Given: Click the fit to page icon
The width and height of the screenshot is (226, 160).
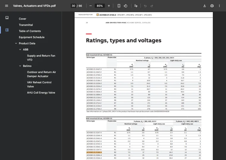Looking at the screenshot, I should pos(119,6).
